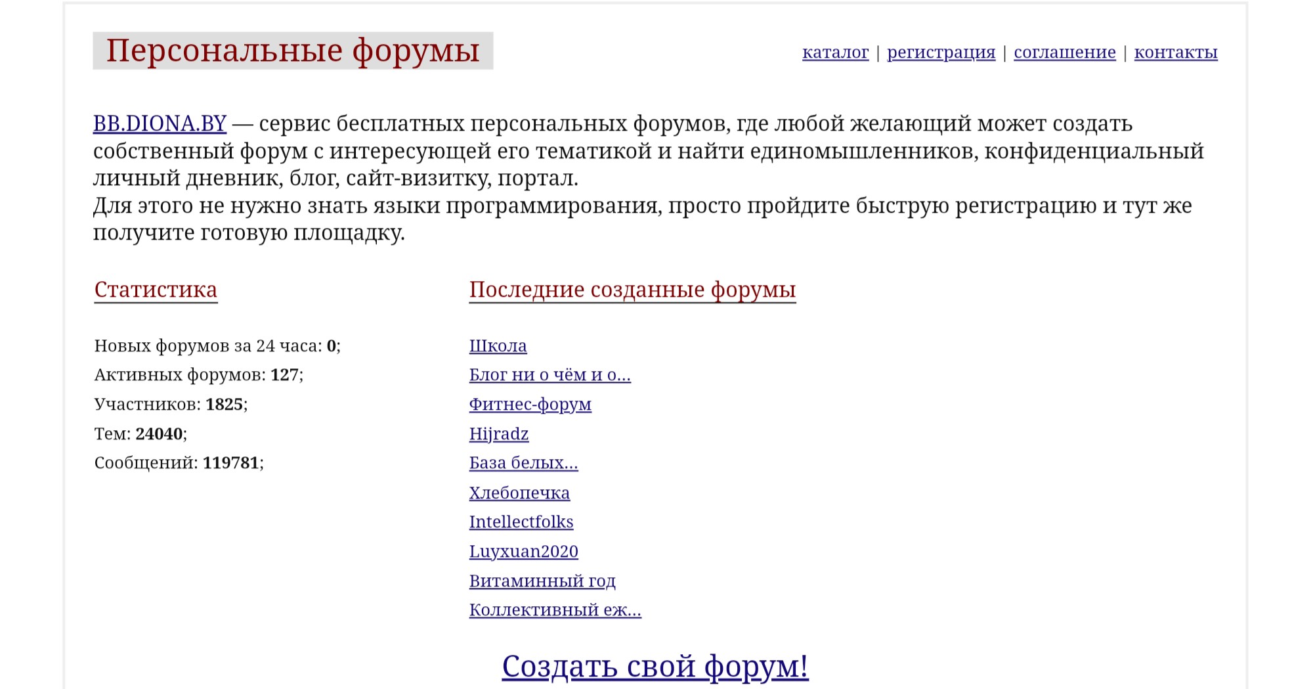The width and height of the screenshot is (1313, 689).
Task: Go to the регистрация page
Action: (941, 53)
